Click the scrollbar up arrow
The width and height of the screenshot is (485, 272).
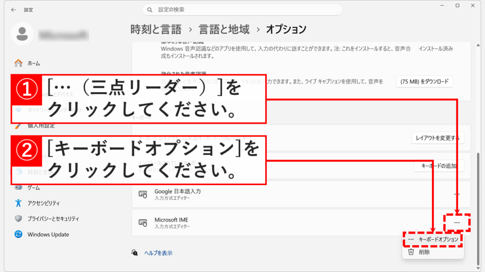(x=478, y=45)
